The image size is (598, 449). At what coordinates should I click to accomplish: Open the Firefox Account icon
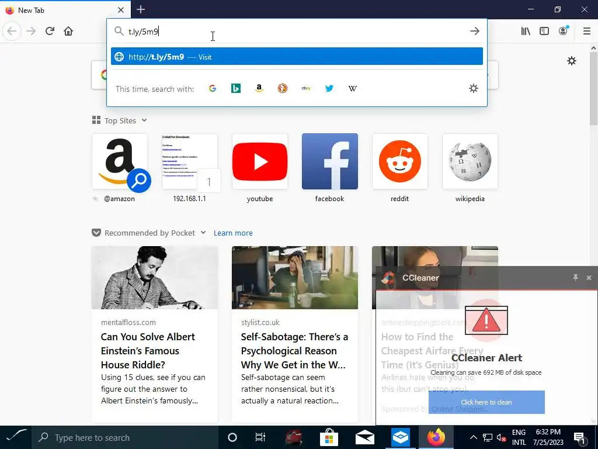coord(564,31)
